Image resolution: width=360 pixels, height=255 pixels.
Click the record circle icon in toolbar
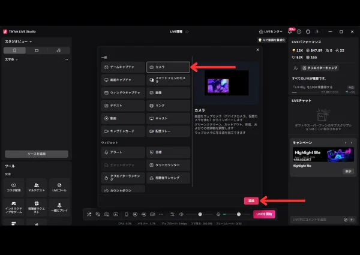pyautogui.click(x=135, y=214)
